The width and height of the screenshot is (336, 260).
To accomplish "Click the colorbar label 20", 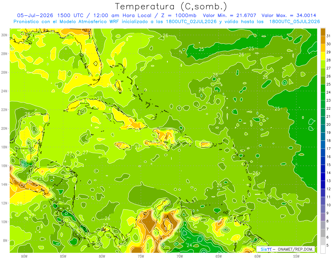I will point(328,125).
